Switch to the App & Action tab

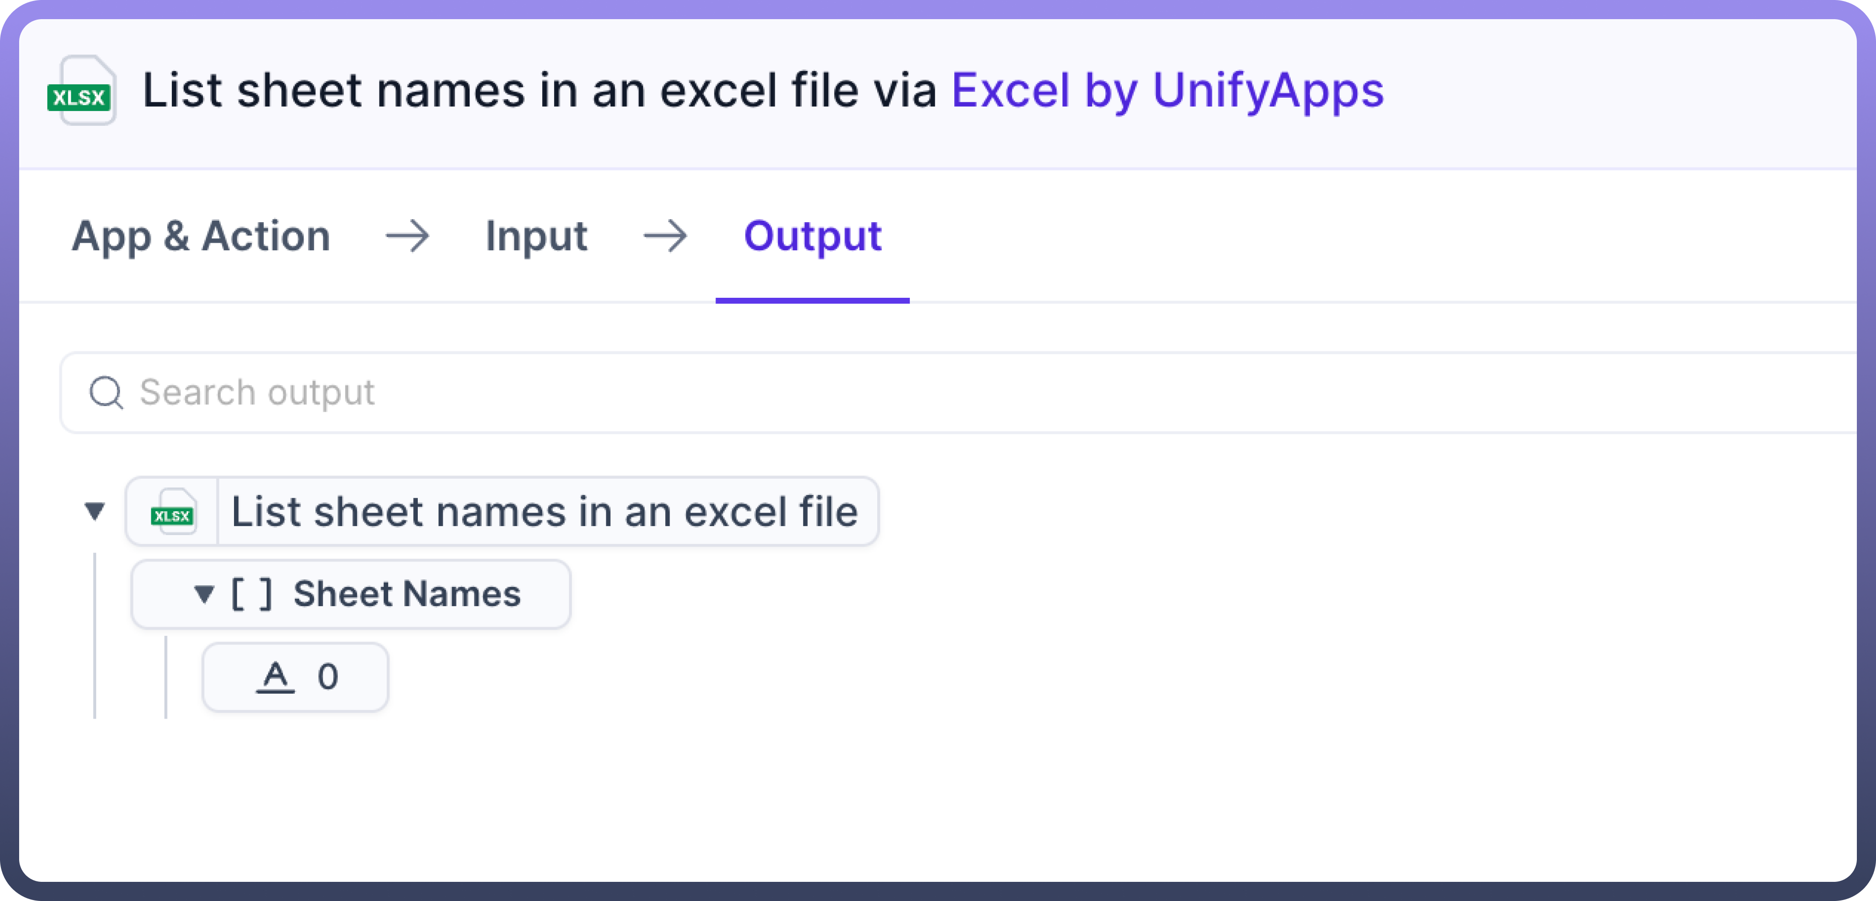[201, 236]
